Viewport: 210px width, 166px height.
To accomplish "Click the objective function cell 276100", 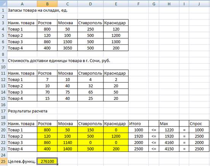I will pos(47,161).
